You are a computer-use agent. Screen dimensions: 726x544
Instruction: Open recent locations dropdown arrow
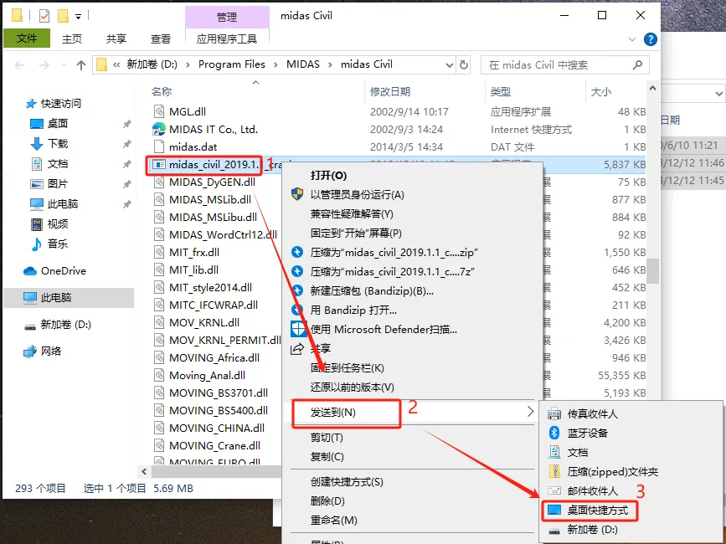[64, 65]
